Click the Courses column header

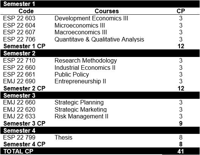(x=107, y=11)
